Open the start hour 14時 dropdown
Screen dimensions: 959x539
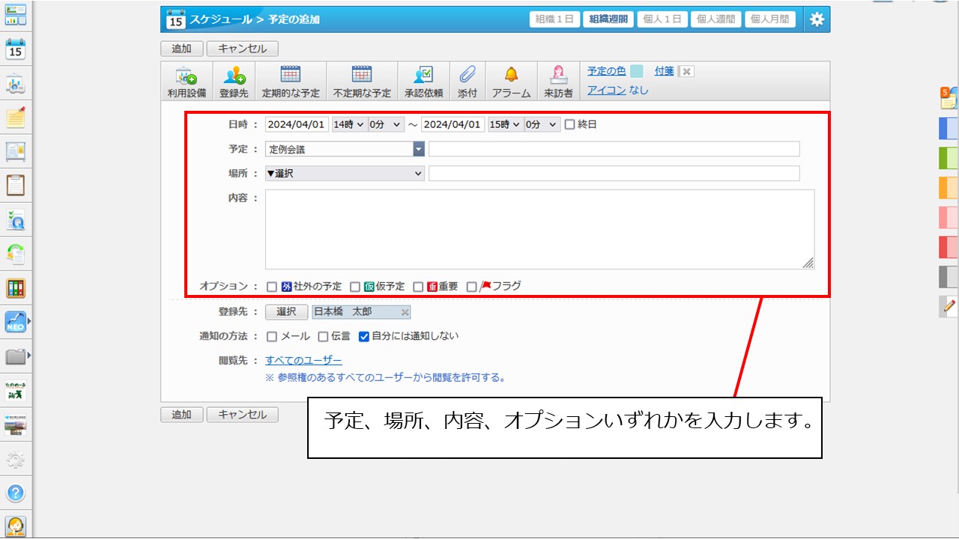coord(348,125)
